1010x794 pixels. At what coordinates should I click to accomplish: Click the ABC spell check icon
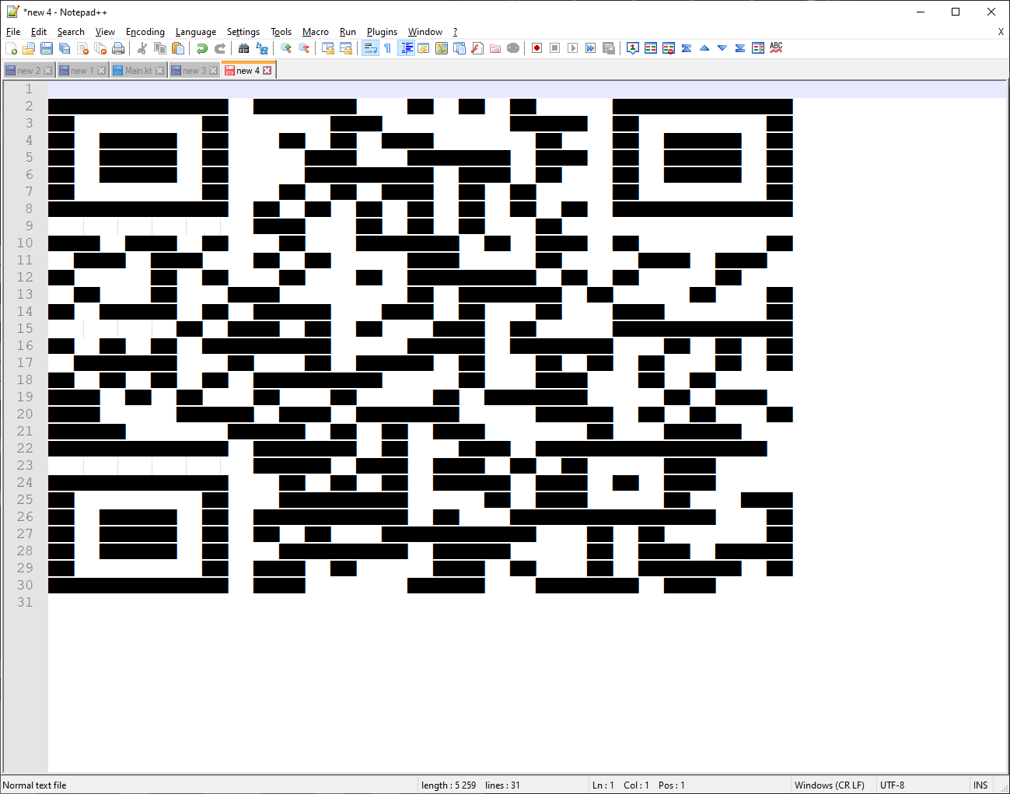[x=776, y=48]
